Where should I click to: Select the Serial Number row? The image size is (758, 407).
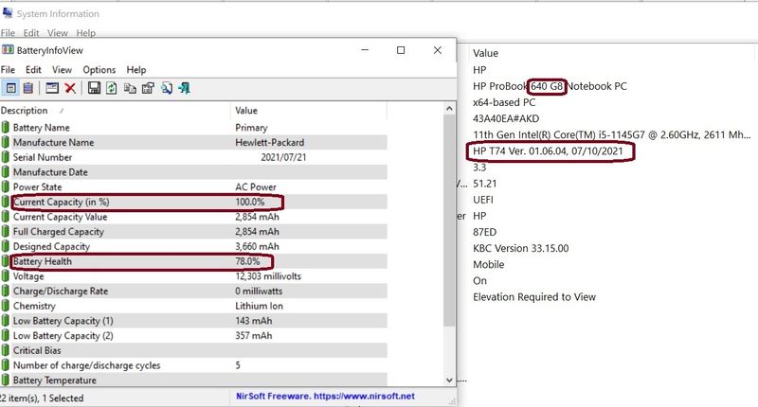[193, 157]
